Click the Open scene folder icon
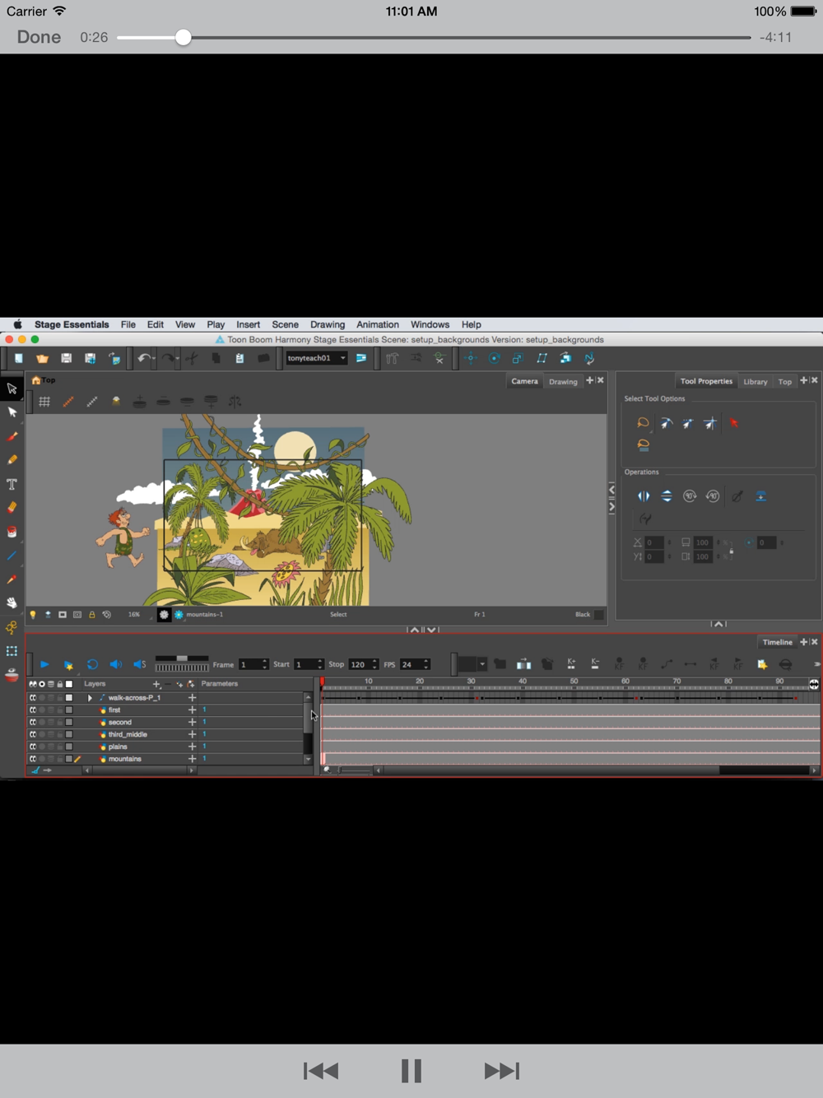This screenshot has width=823, height=1098. coord(42,358)
